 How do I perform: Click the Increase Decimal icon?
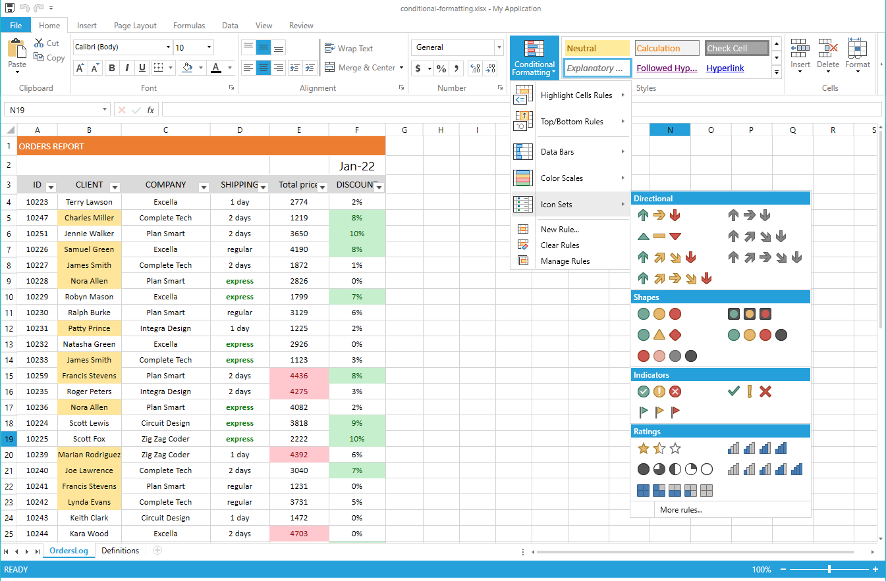[x=475, y=68]
